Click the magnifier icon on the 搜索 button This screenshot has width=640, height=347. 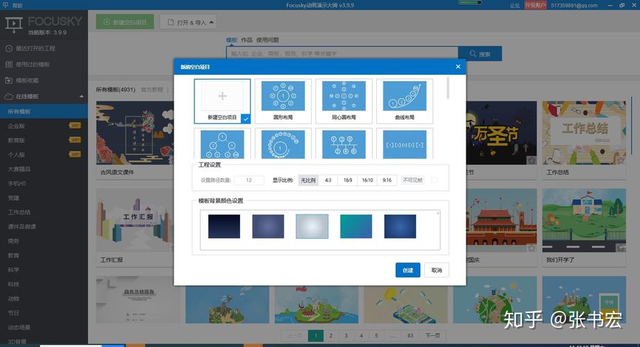pos(473,54)
